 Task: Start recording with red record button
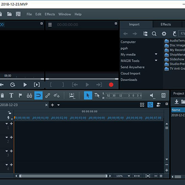tap(111, 85)
